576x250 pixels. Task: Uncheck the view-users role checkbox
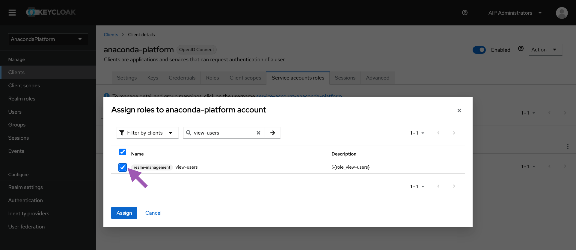click(123, 167)
